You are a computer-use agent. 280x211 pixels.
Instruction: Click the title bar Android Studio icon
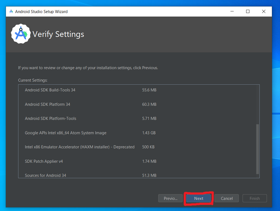11,11
